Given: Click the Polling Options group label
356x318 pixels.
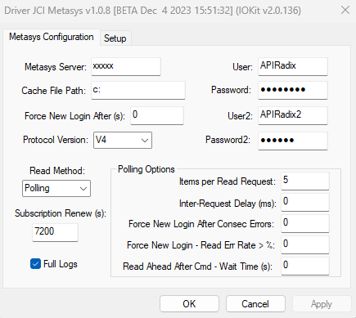Looking at the screenshot, I should click(146, 169).
